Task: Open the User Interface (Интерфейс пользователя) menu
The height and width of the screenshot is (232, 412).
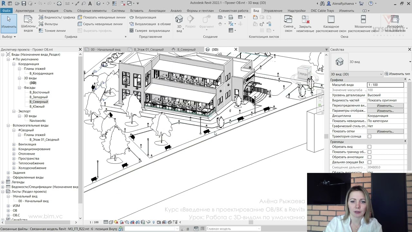Action: [x=395, y=24]
